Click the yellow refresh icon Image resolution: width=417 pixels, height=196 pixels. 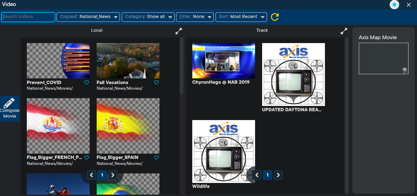click(x=275, y=17)
